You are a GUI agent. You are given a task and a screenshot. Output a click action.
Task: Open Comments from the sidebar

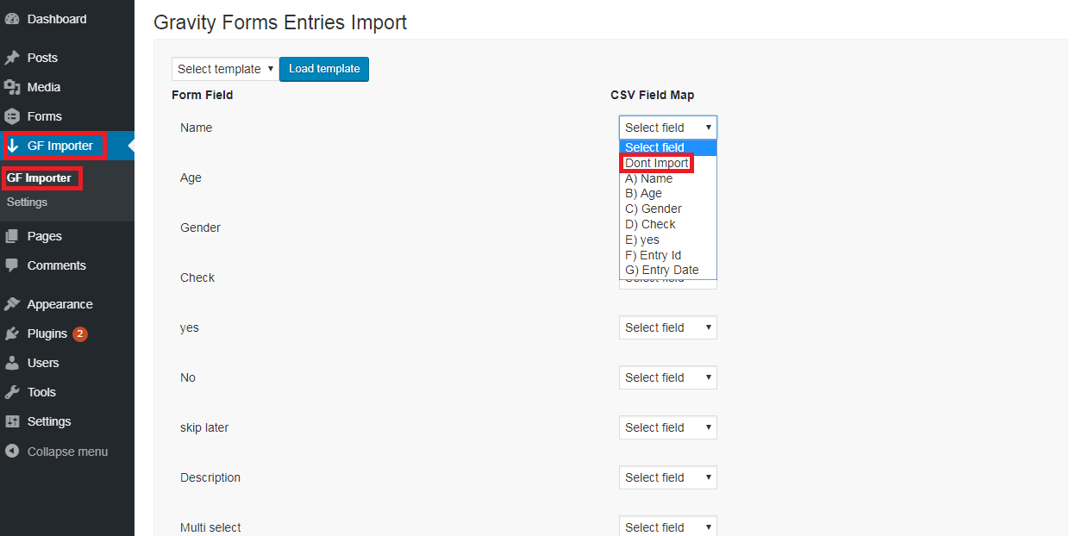[55, 265]
